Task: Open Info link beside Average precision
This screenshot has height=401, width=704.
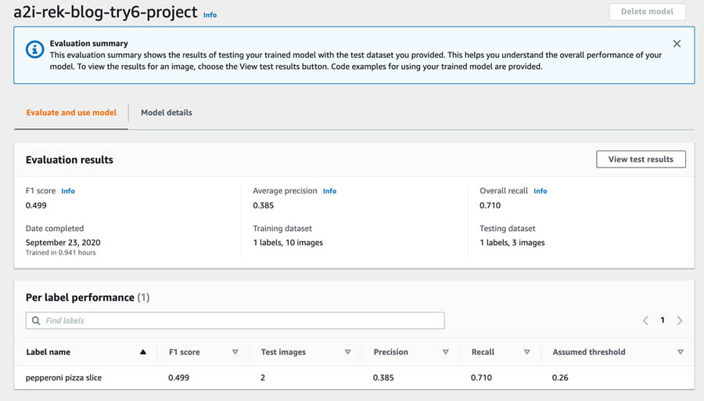Action: (329, 191)
